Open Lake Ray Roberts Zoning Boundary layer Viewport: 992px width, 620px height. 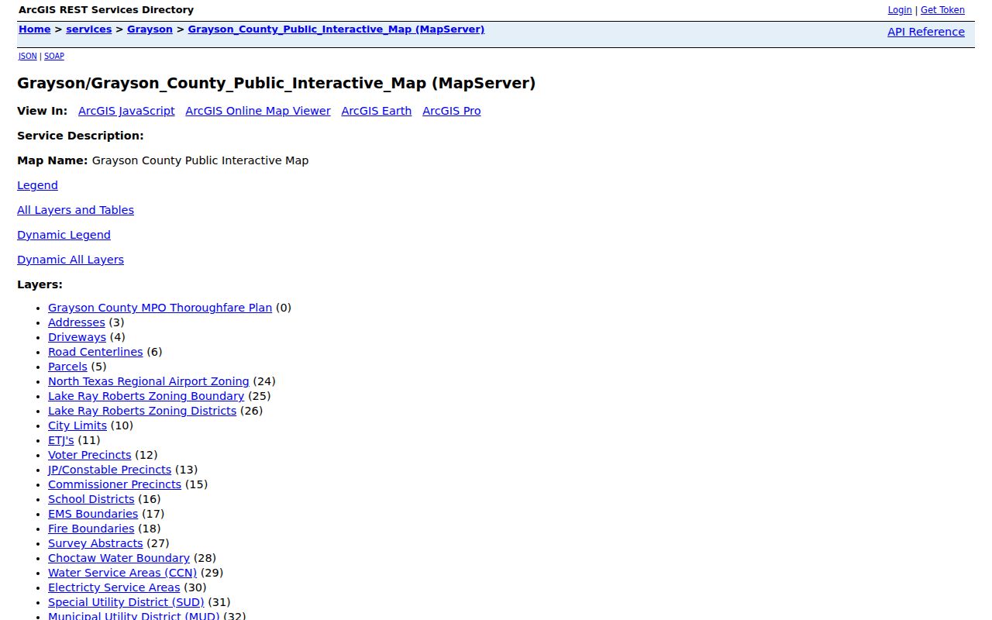tap(146, 396)
